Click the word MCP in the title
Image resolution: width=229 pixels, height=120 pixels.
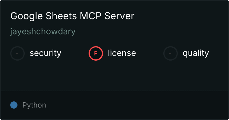(91, 16)
